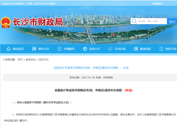This screenshot has height=127, width=177.
Task: Click the 信息公开 nav icon
Action: point(85,49)
